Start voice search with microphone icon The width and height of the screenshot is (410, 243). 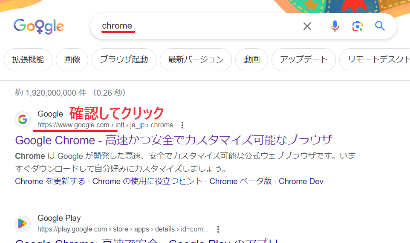pos(335,26)
